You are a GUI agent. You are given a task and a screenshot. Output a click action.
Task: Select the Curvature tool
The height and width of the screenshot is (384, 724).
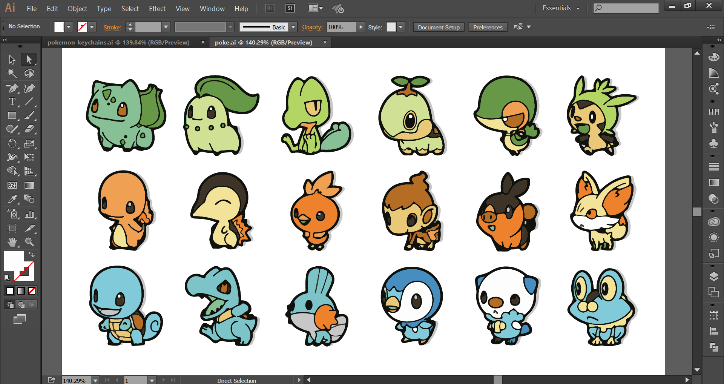click(x=29, y=88)
